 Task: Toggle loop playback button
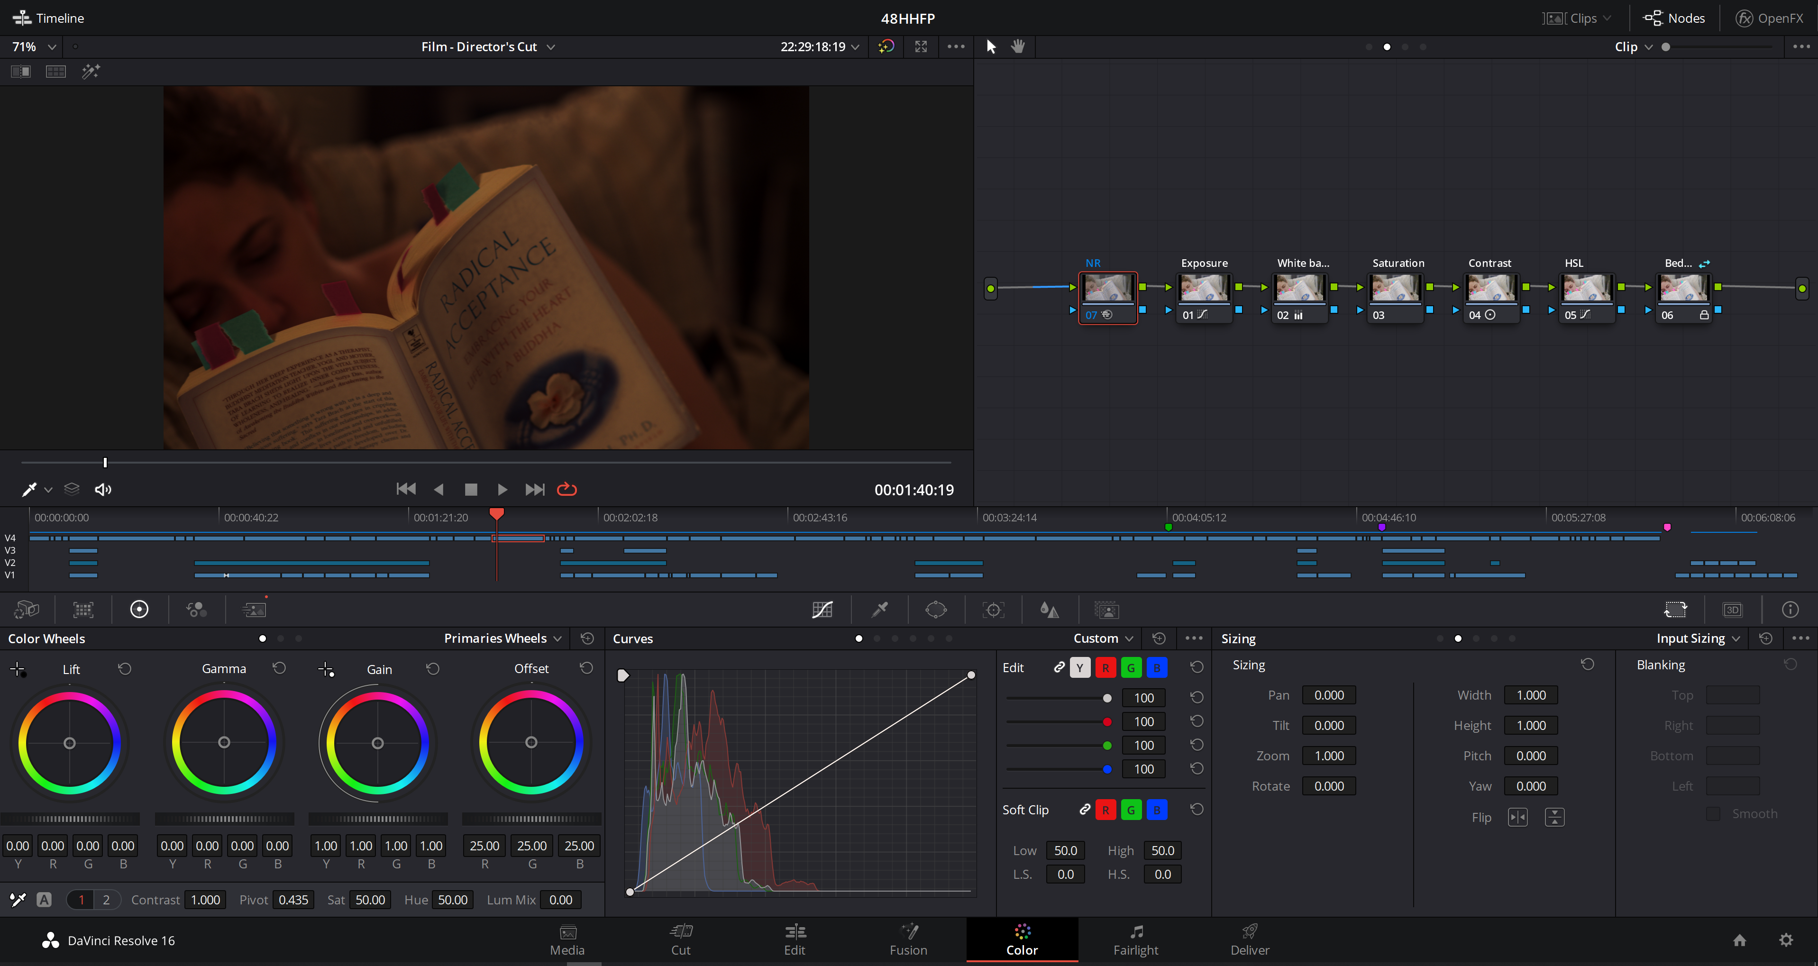tap(566, 489)
